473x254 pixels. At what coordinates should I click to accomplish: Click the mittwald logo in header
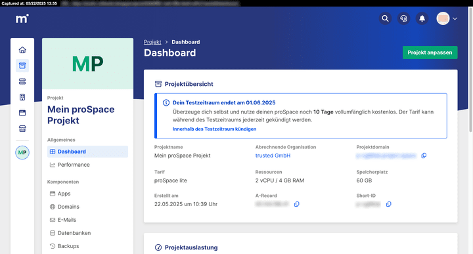tap(22, 18)
